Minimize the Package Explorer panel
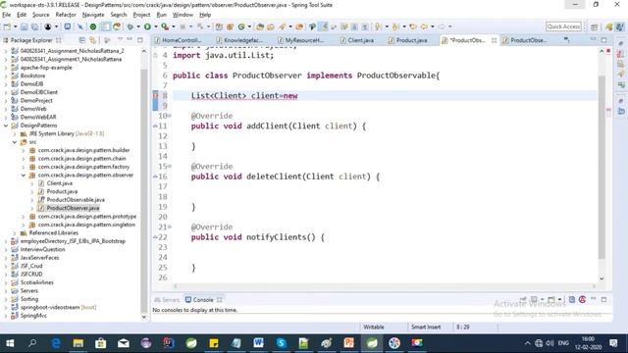The image size is (628, 353). pos(130,39)
